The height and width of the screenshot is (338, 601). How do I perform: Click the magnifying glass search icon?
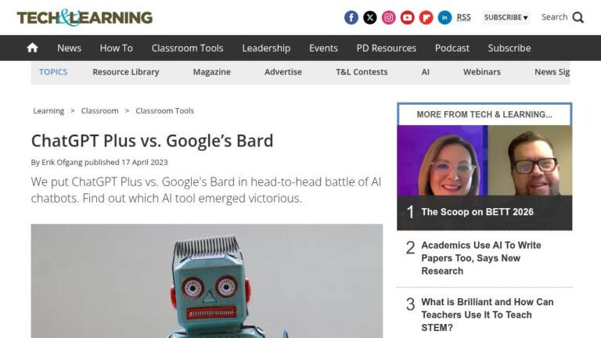[578, 18]
